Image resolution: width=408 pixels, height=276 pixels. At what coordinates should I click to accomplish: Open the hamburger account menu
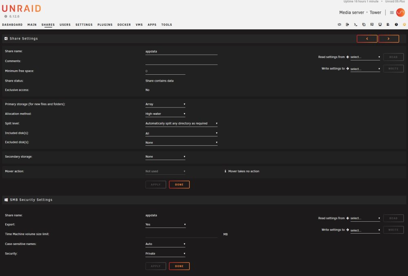click(392, 13)
